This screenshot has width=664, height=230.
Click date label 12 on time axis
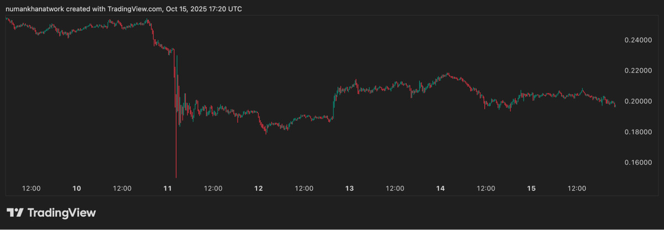pos(258,189)
